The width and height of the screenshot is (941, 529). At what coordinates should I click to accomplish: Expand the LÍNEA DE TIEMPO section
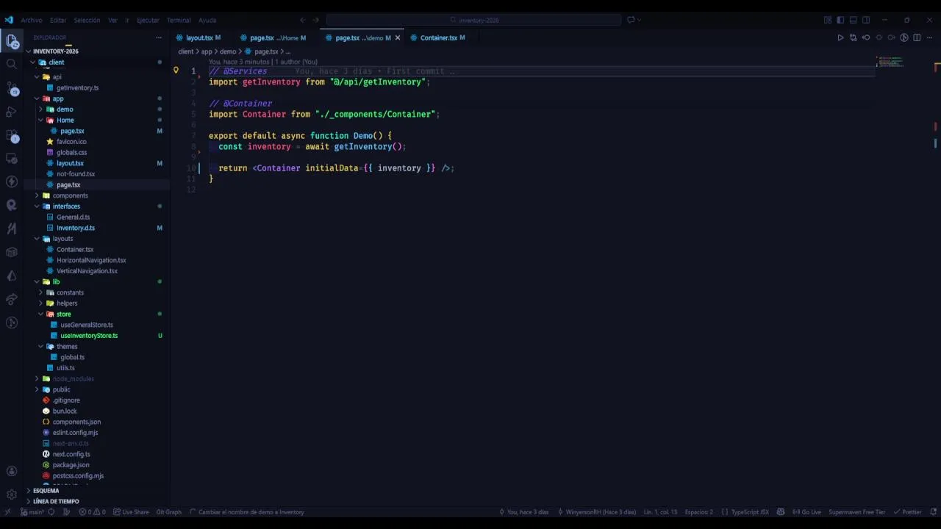tap(96, 501)
